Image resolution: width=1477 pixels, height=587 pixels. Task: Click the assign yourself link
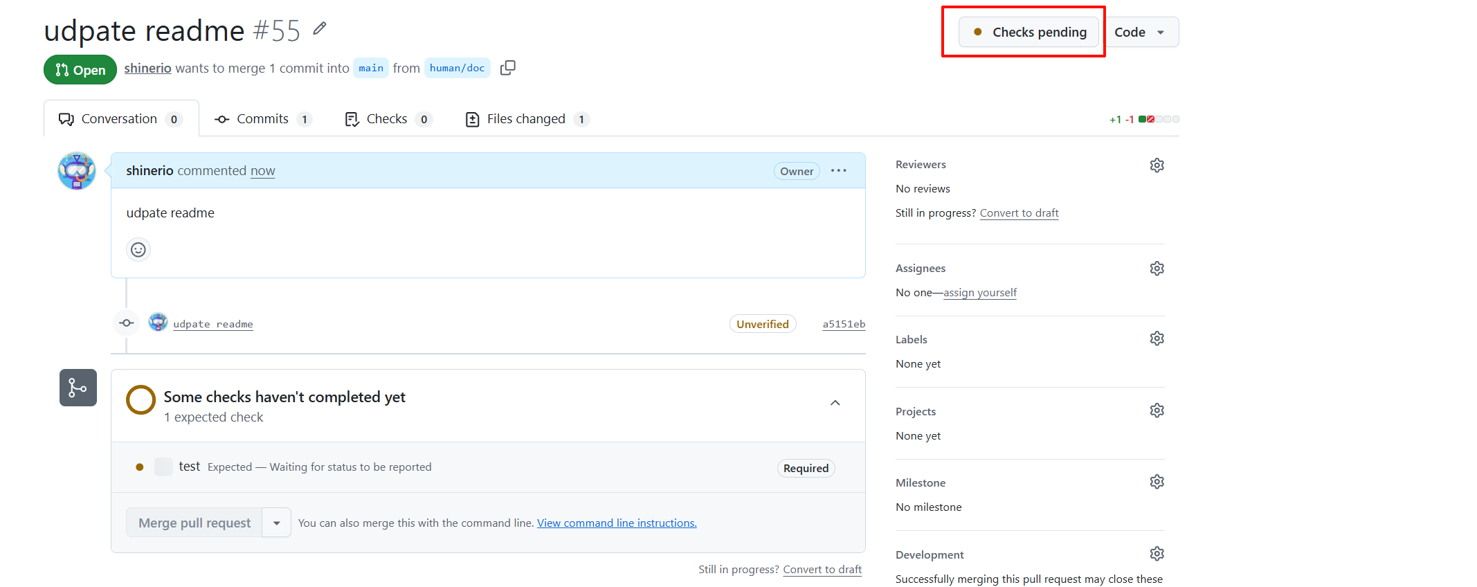[x=979, y=293]
